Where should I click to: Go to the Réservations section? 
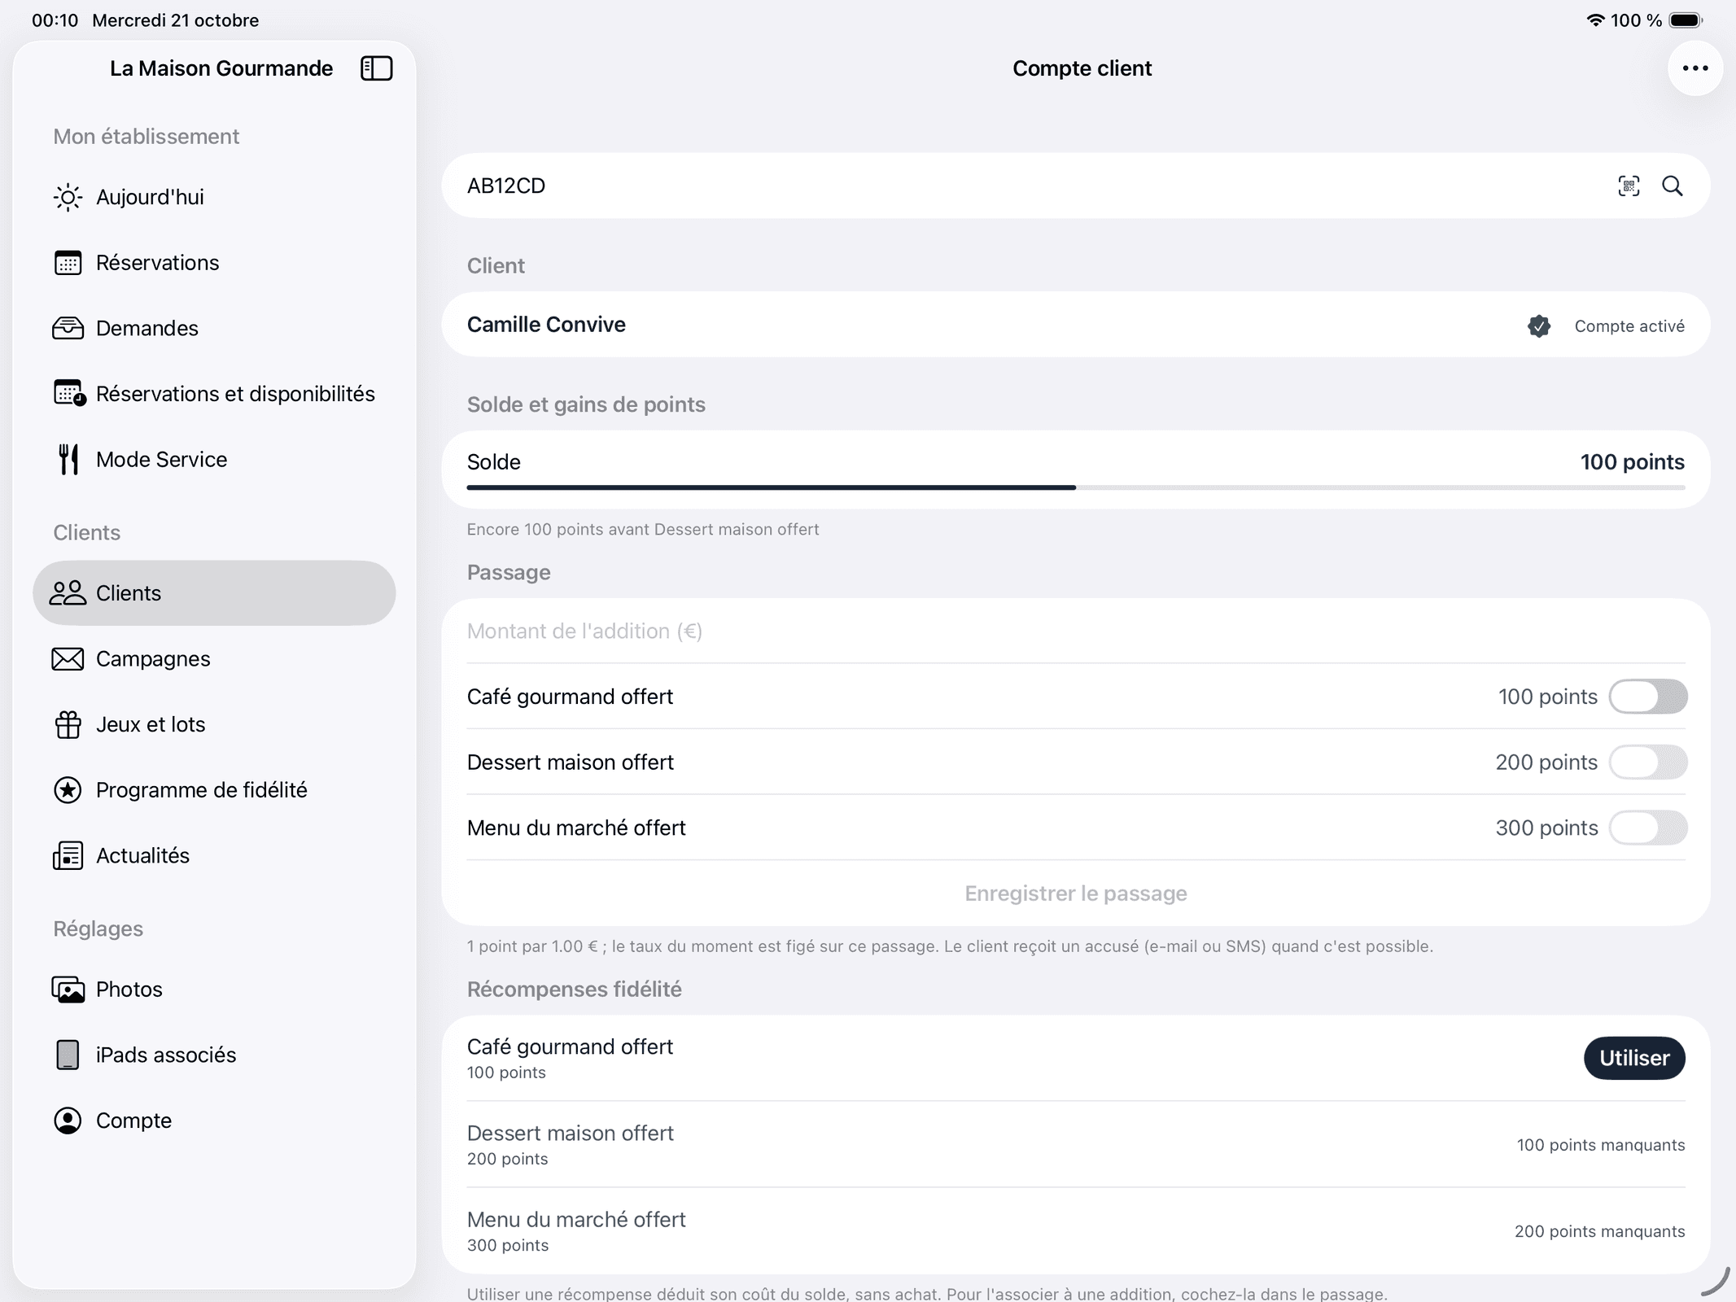tap(214, 263)
